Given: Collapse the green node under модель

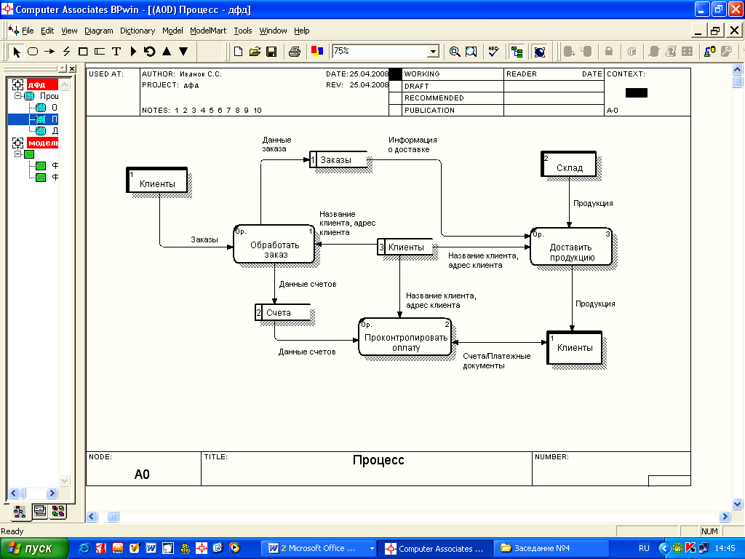Looking at the screenshot, I should (x=17, y=154).
